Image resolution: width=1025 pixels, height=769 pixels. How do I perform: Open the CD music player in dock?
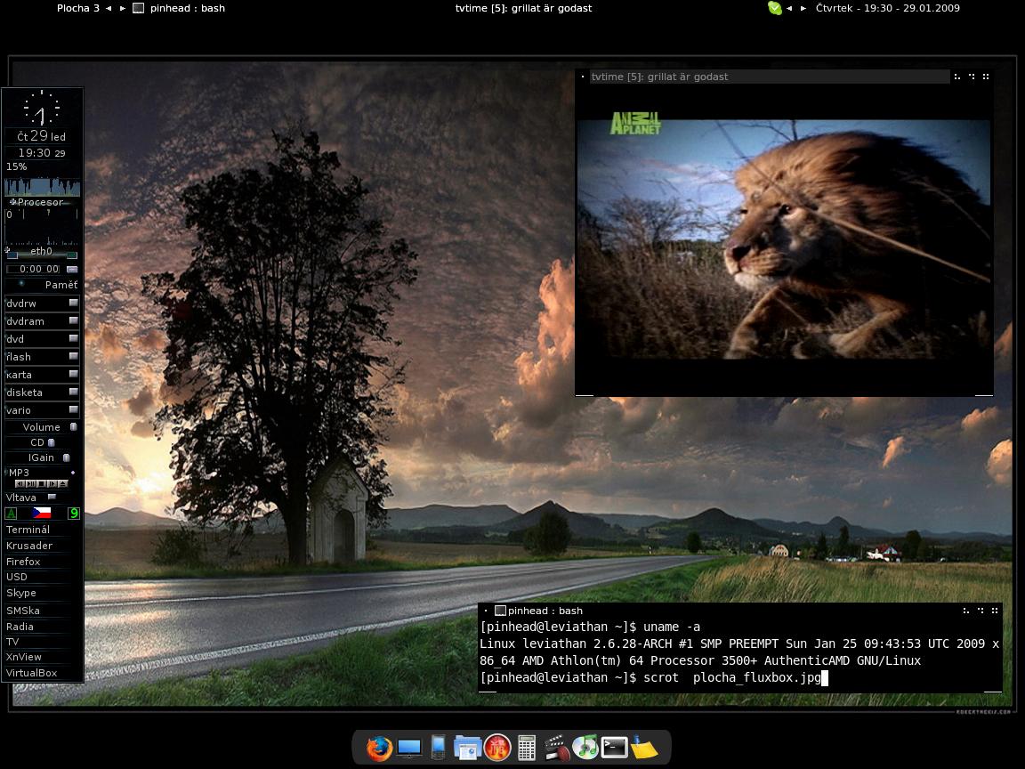tap(585, 748)
